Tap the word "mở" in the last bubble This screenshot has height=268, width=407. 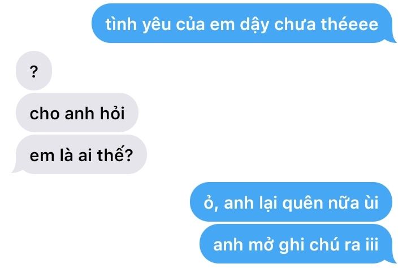tap(261, 245)
